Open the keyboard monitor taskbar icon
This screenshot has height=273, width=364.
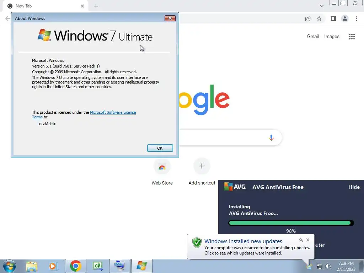(119, 266)
